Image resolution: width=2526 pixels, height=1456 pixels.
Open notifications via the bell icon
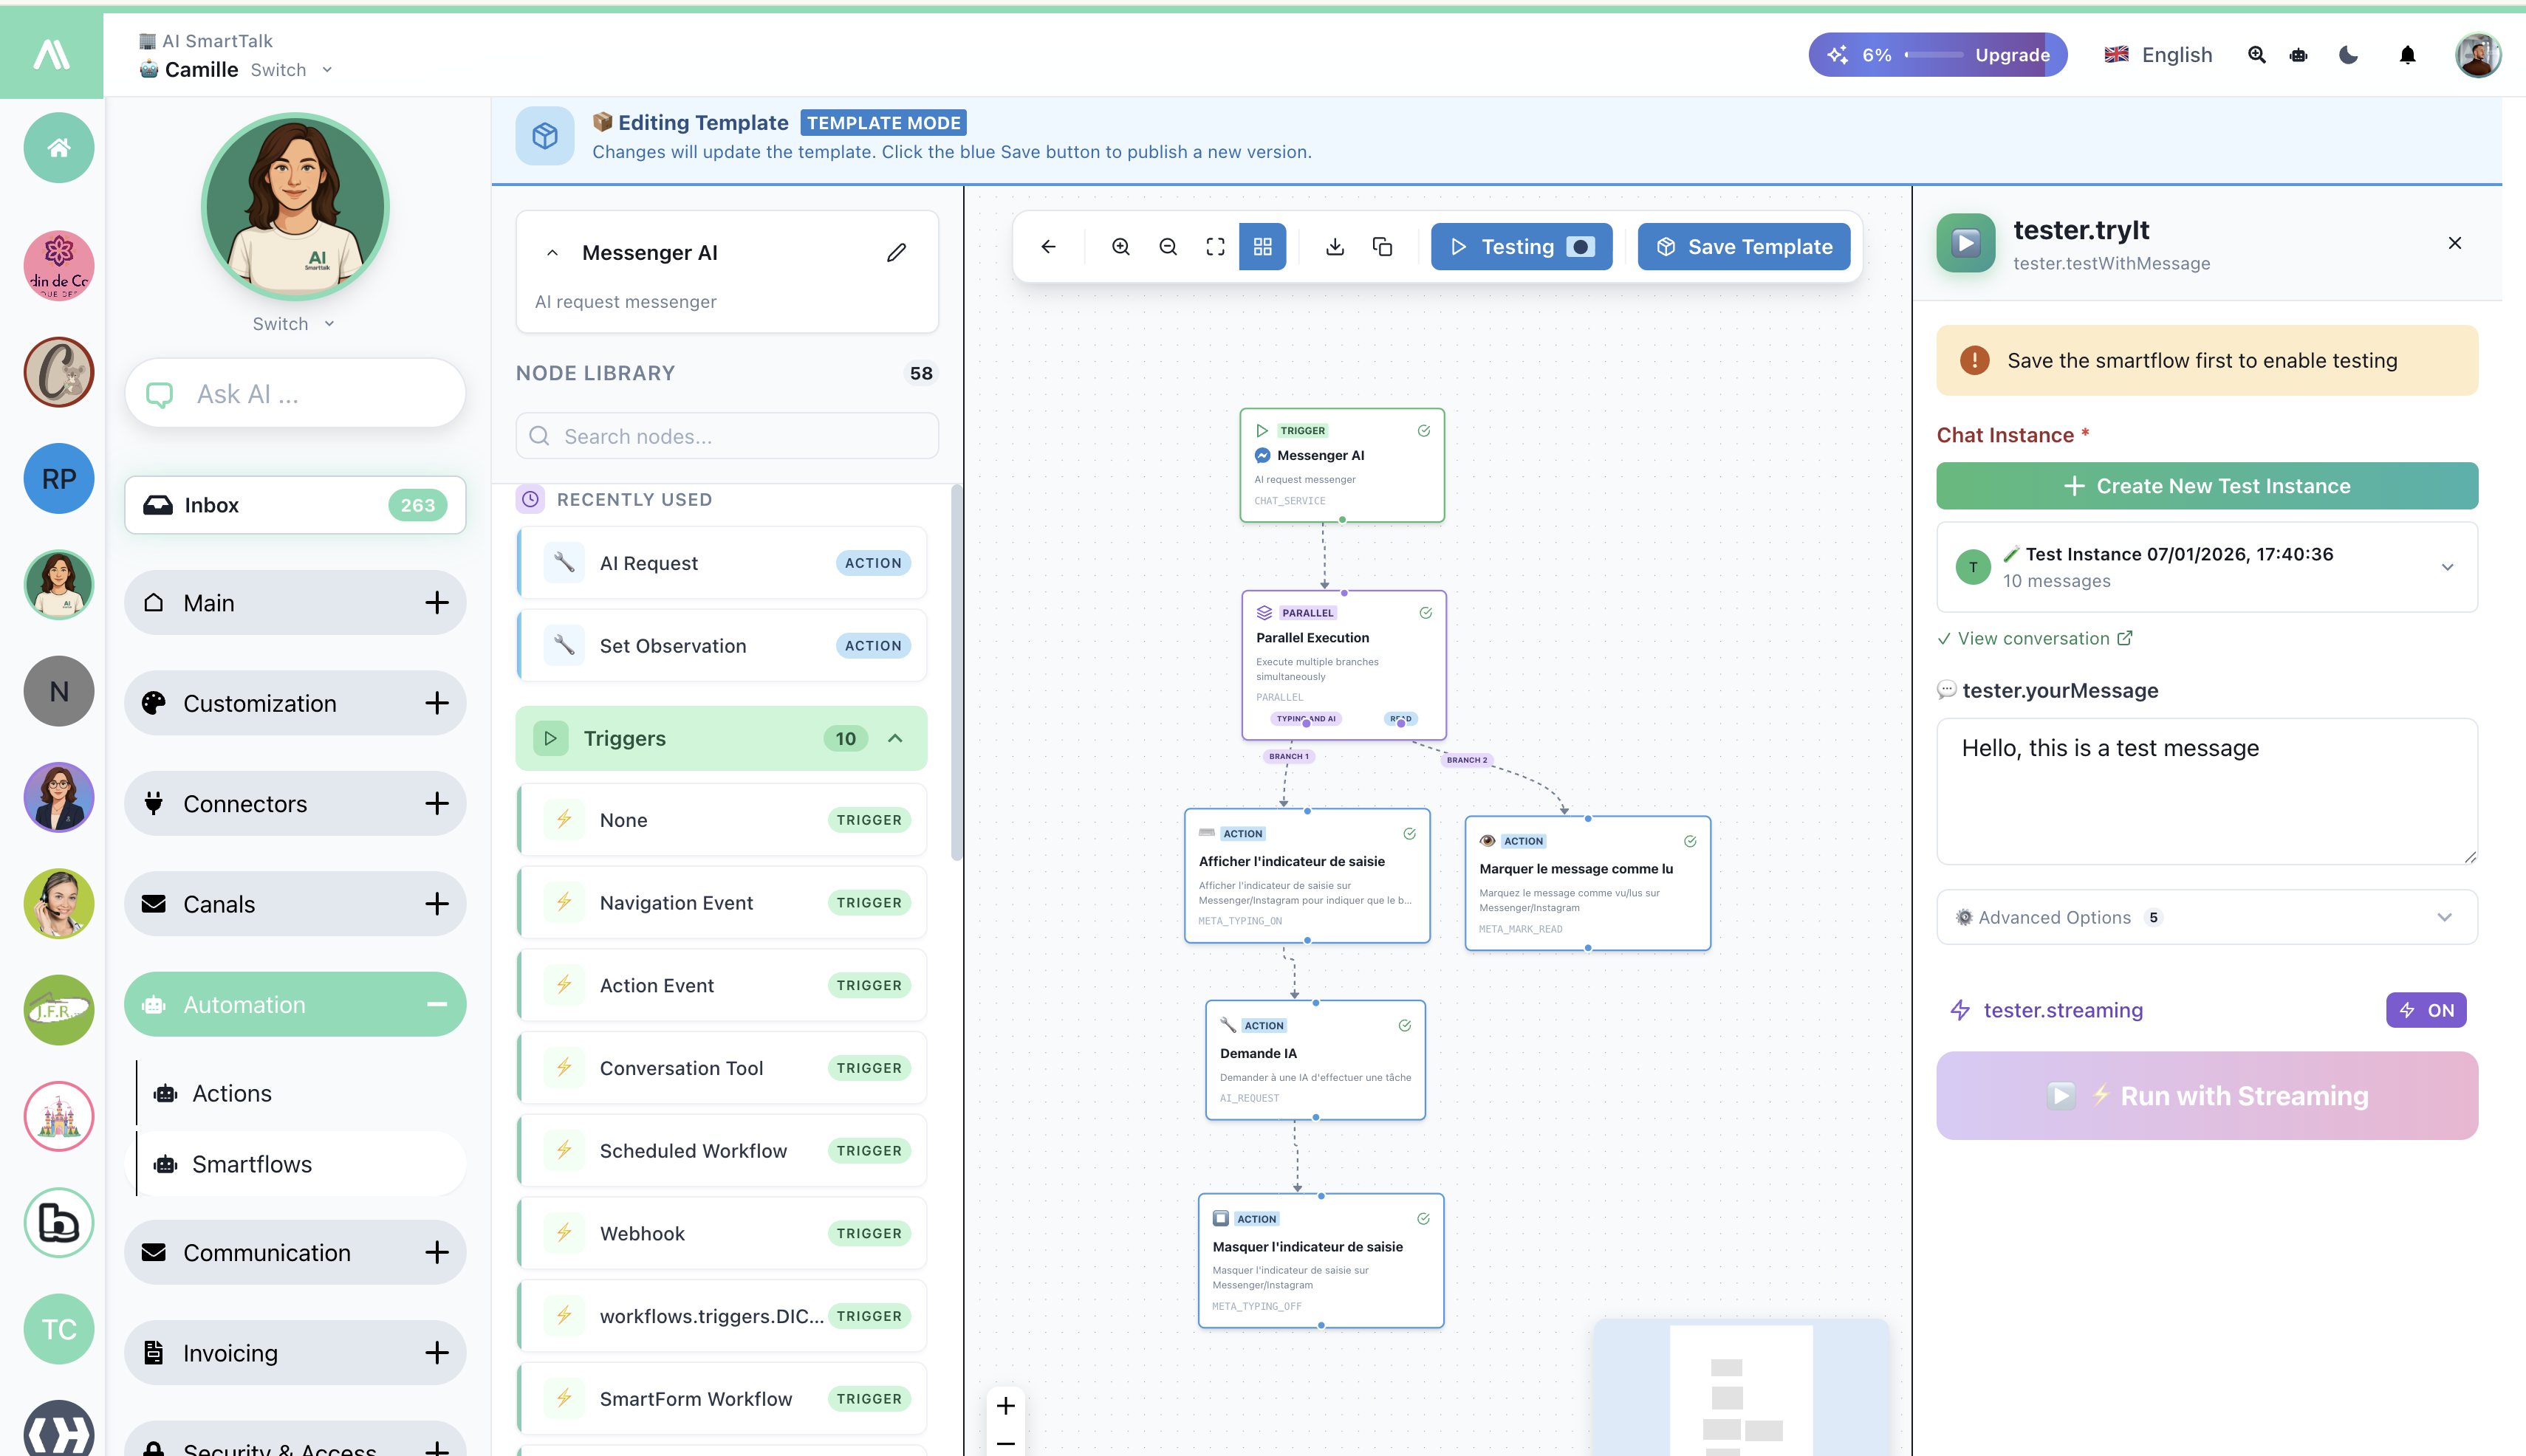tap(2407, 55)
